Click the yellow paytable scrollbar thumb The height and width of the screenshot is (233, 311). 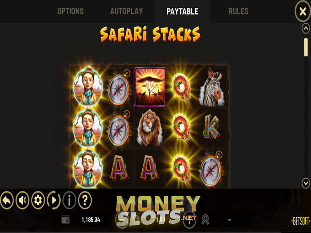[x=306, y=47]
